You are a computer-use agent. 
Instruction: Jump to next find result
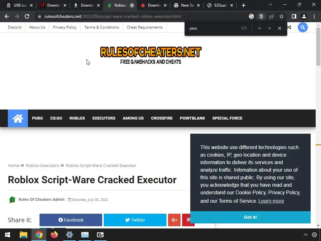click(x=269, y=28)
